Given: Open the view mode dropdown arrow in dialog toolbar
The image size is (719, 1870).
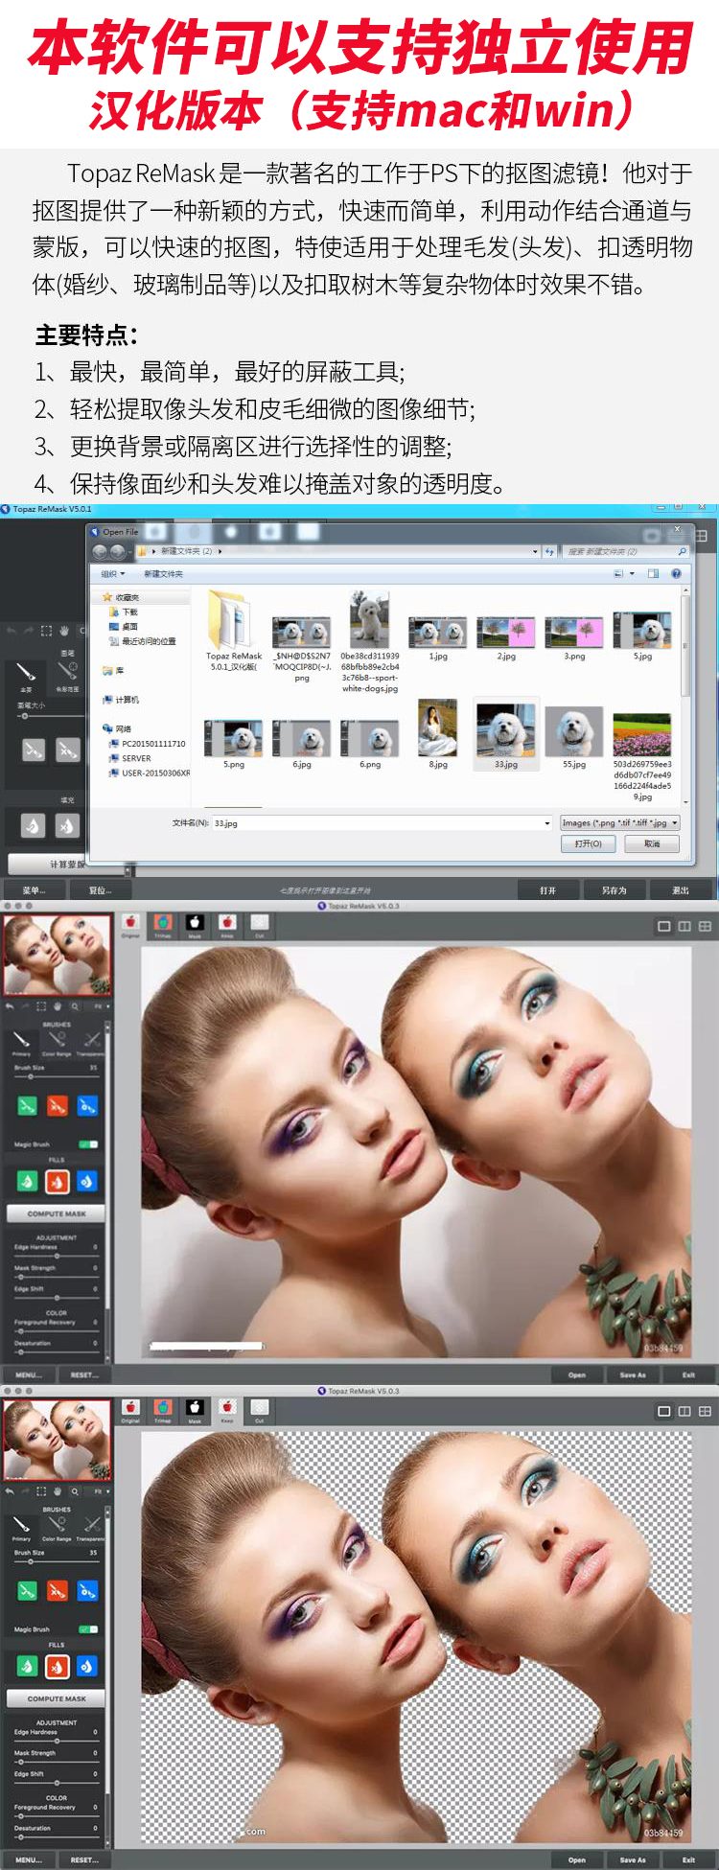Looking at the screenshot, I should tap(632, 574).
